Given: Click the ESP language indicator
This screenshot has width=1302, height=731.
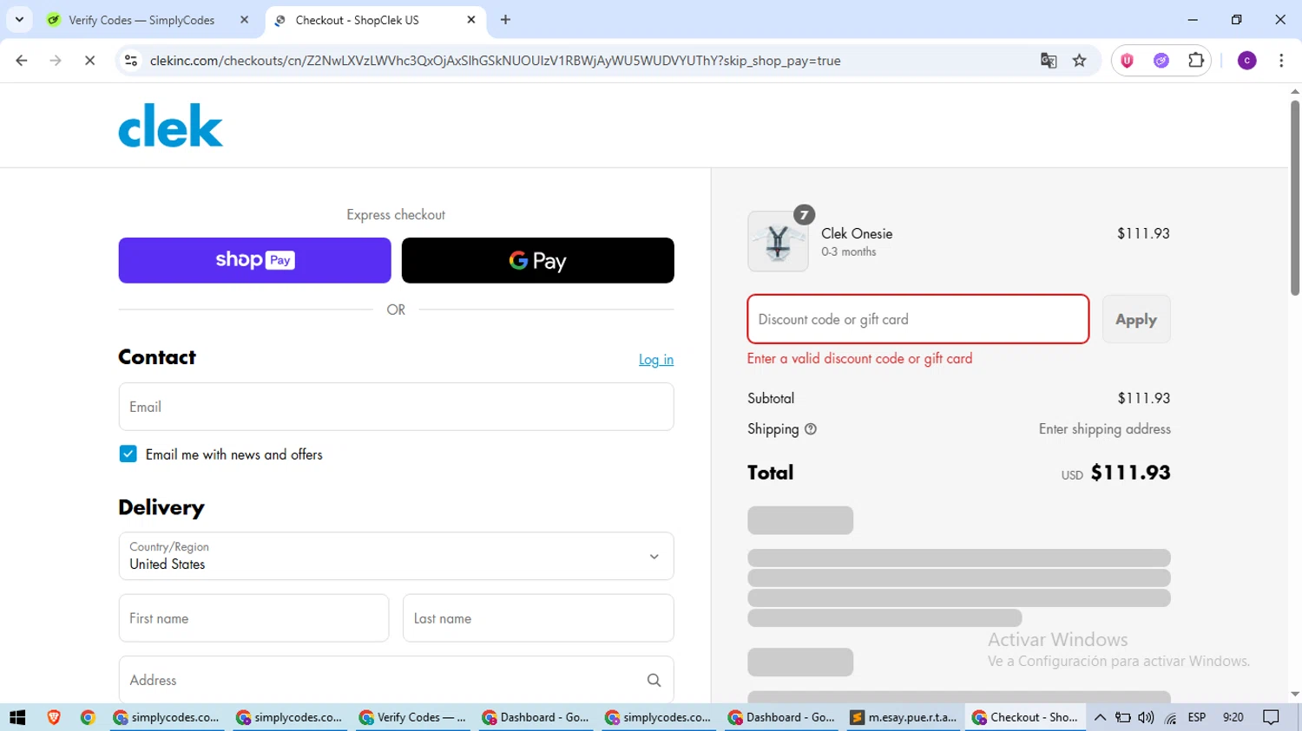Looking at the screenshot, I should click(x=1197, y=717).
